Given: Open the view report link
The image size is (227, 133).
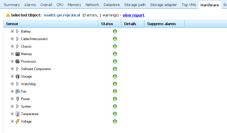Looking at the screenshot, I should (x=133, y=15).
